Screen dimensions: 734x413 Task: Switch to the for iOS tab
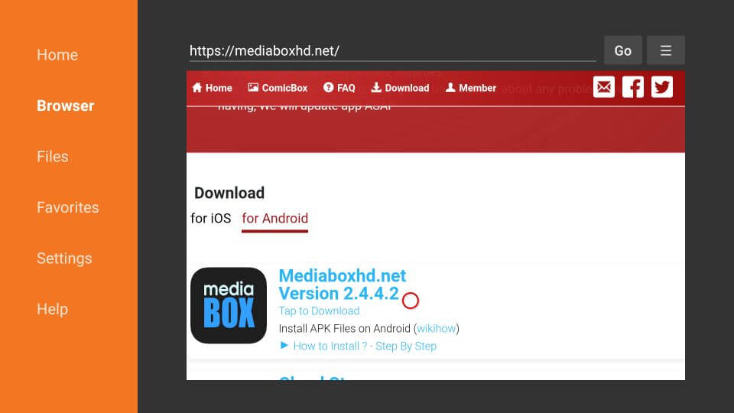(x=211, y=219)
